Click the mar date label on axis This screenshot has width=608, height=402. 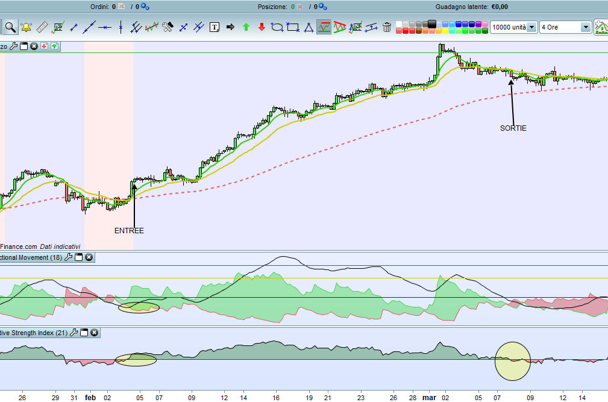coord(429,397)
